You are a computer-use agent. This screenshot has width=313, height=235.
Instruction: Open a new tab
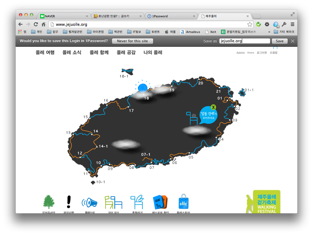pyautogui.click(x=257, y=16)
